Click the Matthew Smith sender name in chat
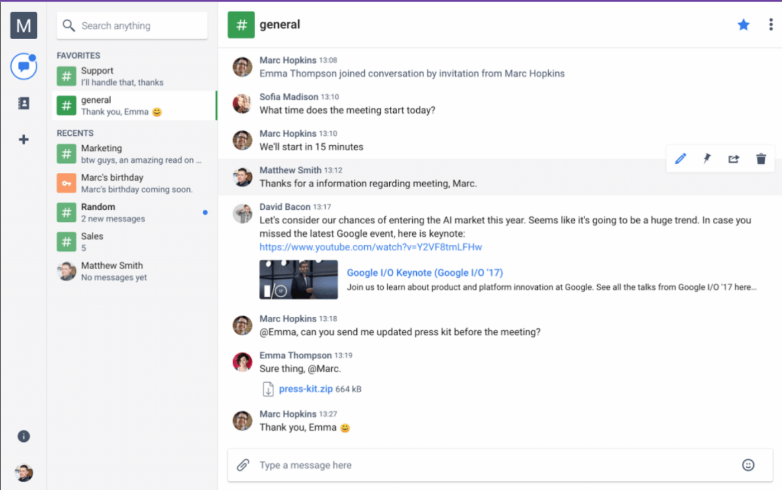Screen dimensions: 782x490 (x=290, y=170)
